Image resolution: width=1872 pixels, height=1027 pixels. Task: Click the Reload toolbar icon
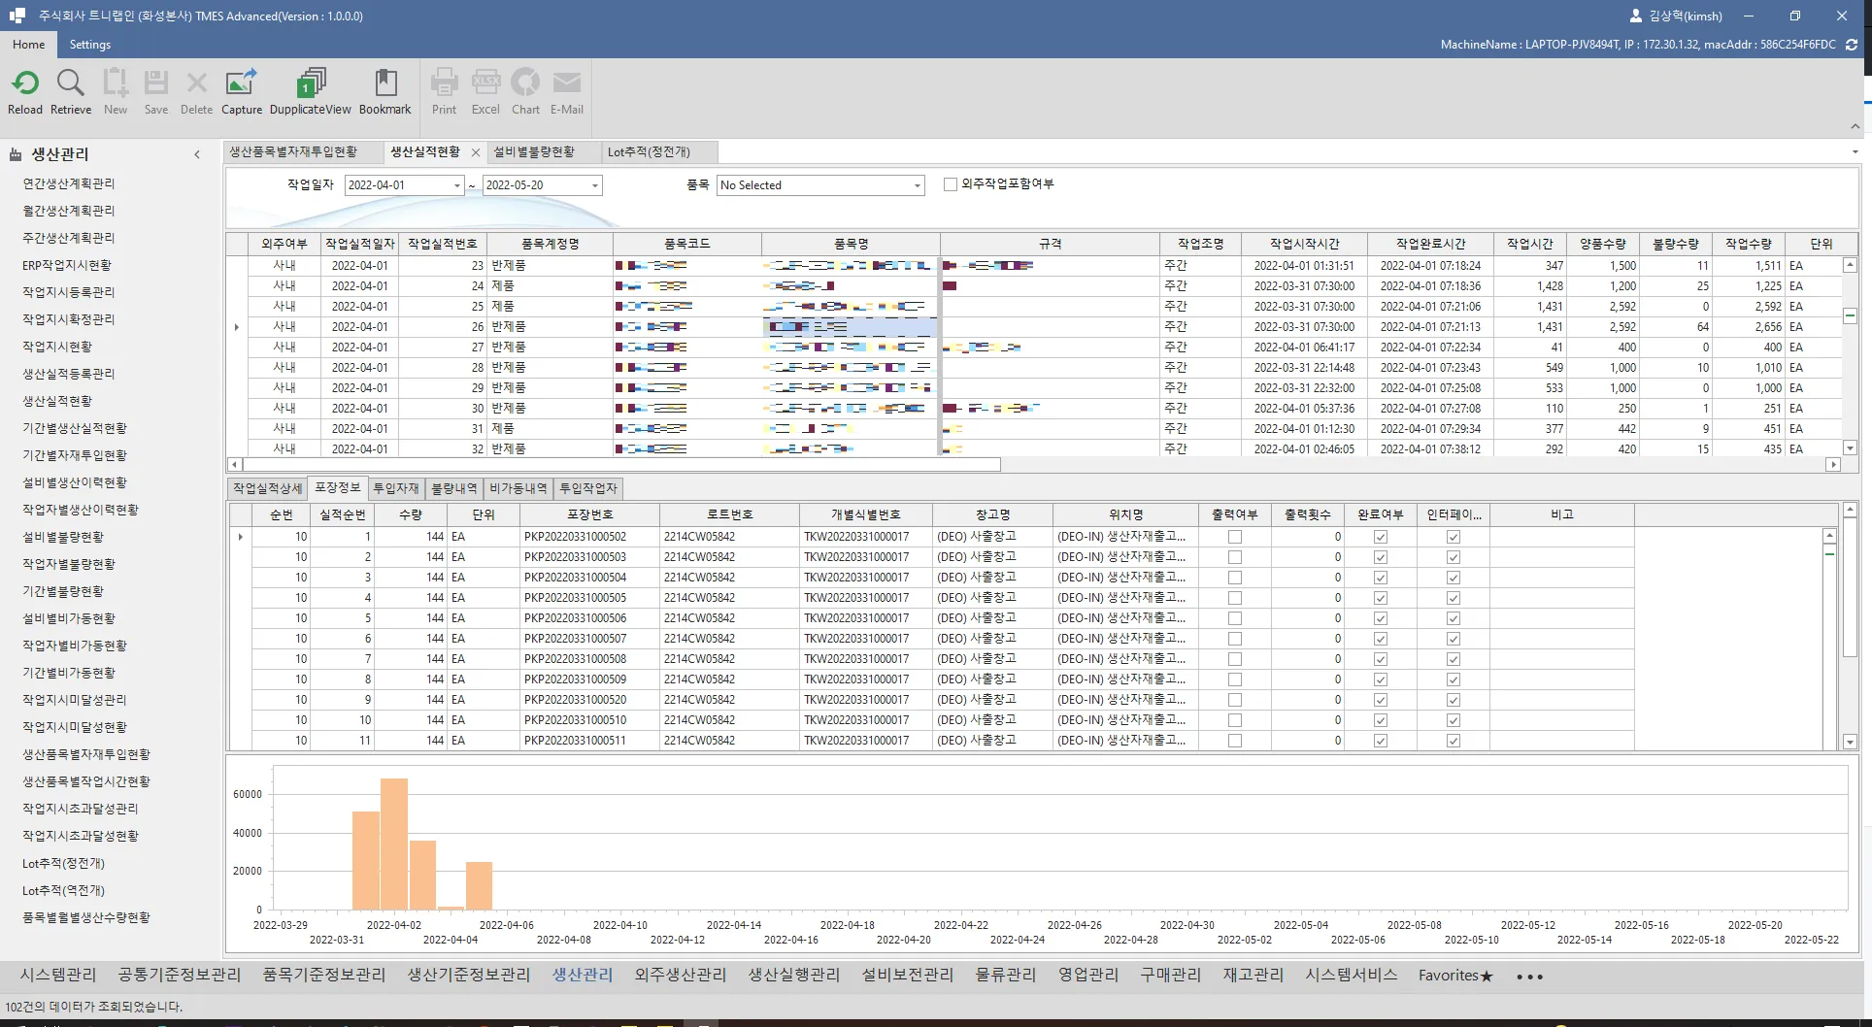tap(25, 83)
